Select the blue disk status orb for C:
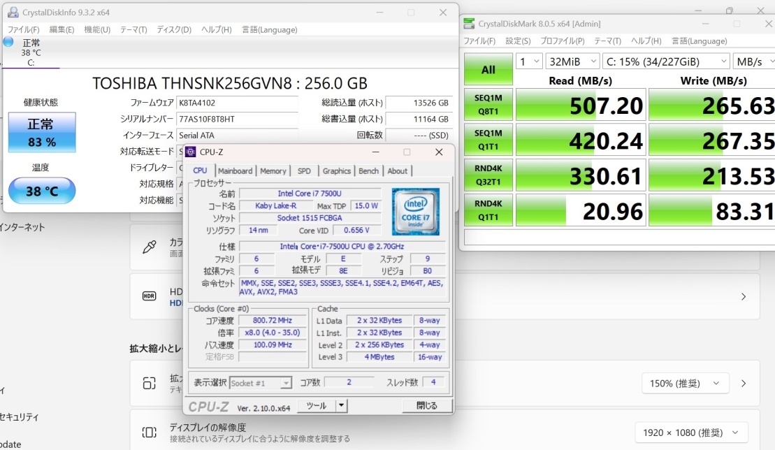775x450 pixels. [8, 42]
